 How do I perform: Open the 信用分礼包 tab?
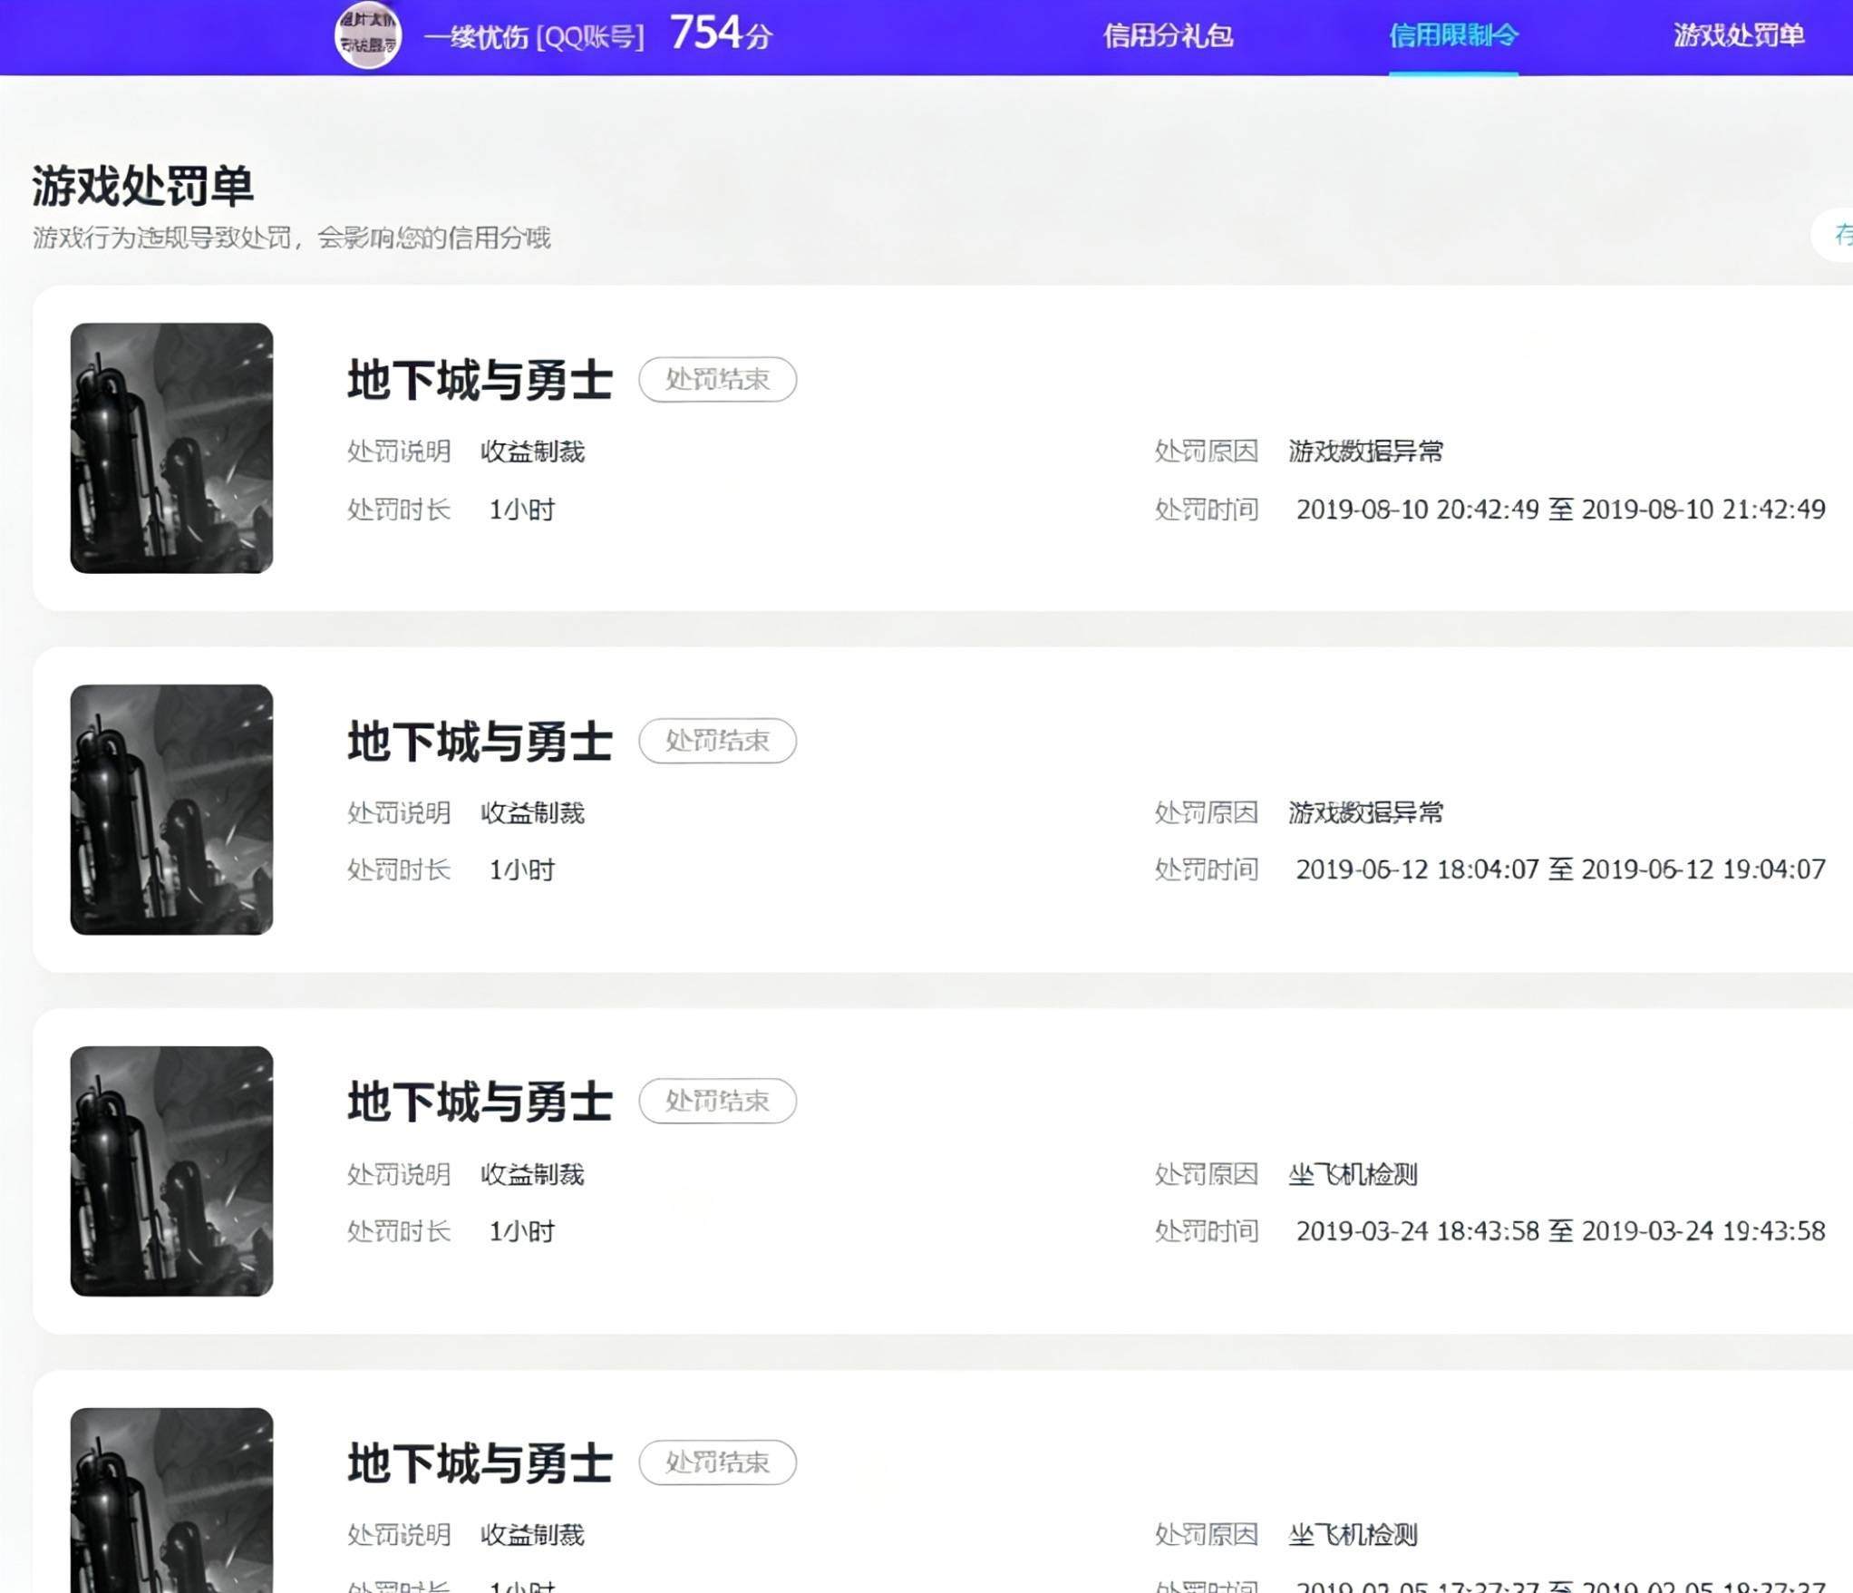point(1168,35)
